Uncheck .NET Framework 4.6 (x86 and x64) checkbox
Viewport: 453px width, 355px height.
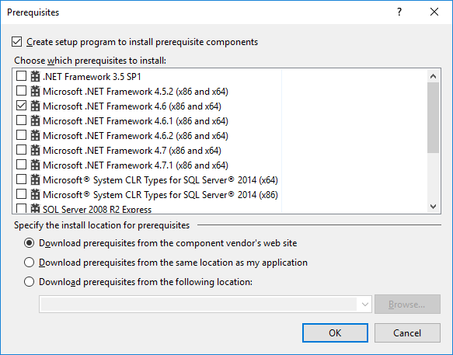(22, 106)
